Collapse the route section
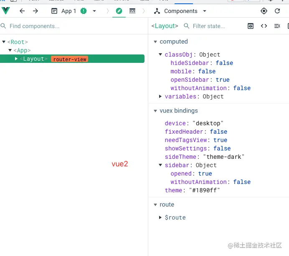 click(155, 204)
